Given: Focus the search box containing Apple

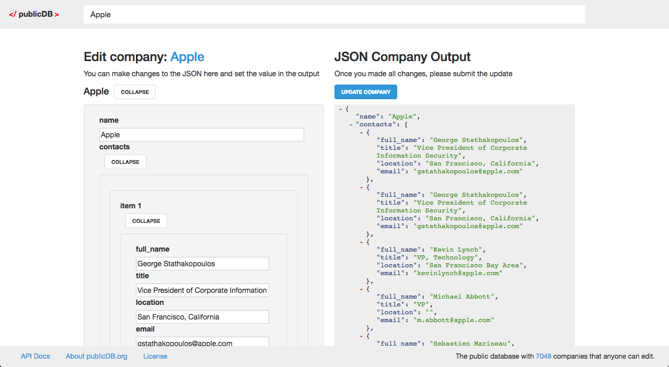Looking at the screenshot, I should (334, 15).
